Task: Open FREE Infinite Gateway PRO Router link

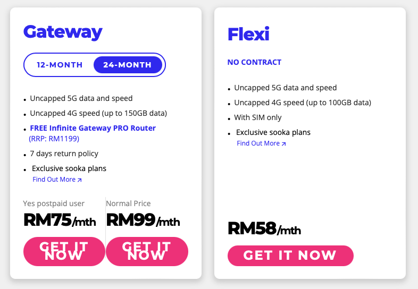Action: [x=93, y=128]
